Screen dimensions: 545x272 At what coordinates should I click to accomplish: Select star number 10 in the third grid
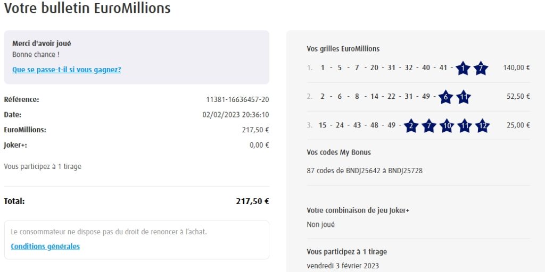click(447, 125)
